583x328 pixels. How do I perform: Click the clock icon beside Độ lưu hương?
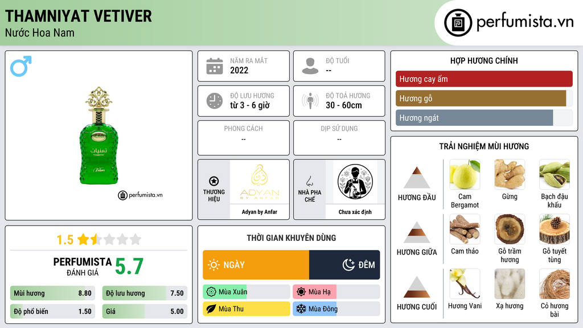coord(215,101)
